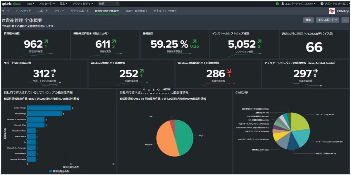The width and height of the screenshot is (351, 175).
Task: Click the Microsoft Excel axis label
Action: click(20, 153)
